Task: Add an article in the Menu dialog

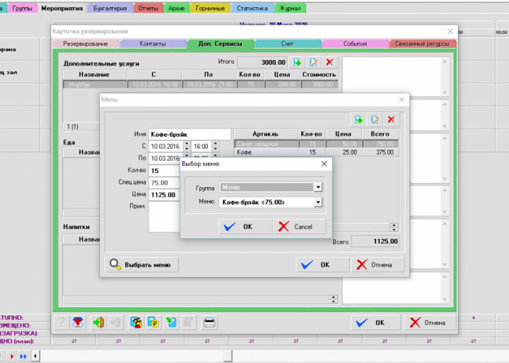Action: click(358, 119)
